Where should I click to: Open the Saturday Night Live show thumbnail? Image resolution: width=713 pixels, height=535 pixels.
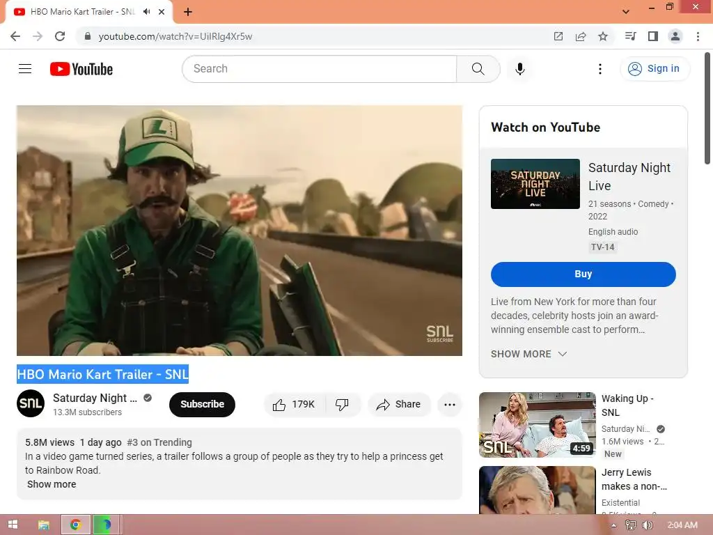[535, 184]
